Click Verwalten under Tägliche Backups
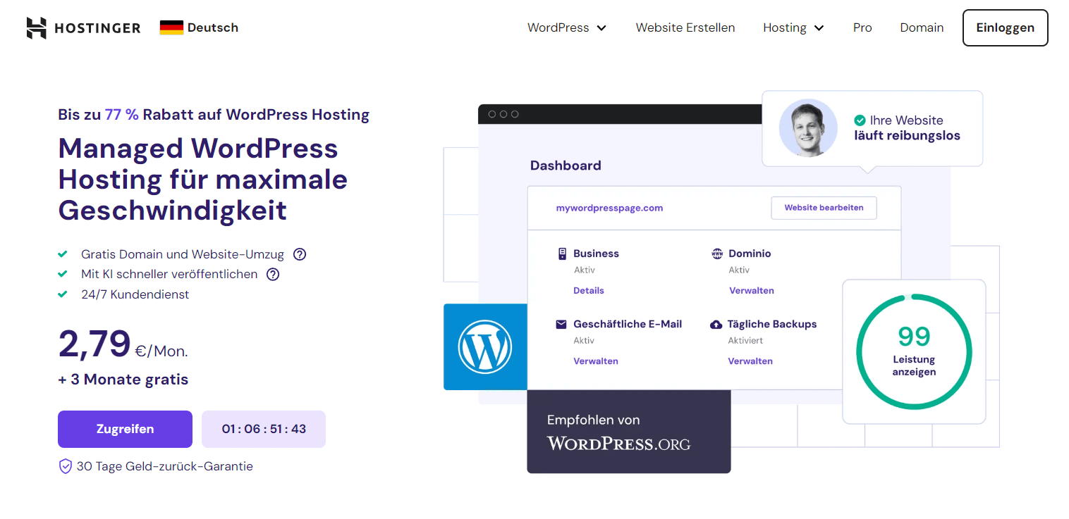This screenshot has width=1069, height=519. click(x=750, y=361)
